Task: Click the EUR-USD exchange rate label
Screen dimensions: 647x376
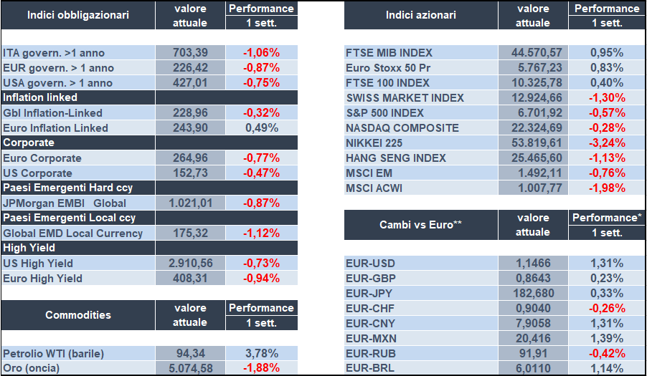Action: point(371,263)
